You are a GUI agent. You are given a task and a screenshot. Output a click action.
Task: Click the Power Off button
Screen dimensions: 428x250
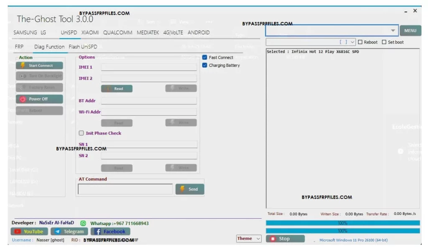pos(39,99)
